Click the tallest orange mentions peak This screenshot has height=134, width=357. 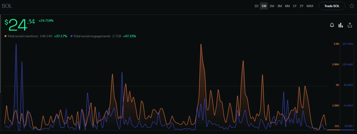click(x=201, y=44)
